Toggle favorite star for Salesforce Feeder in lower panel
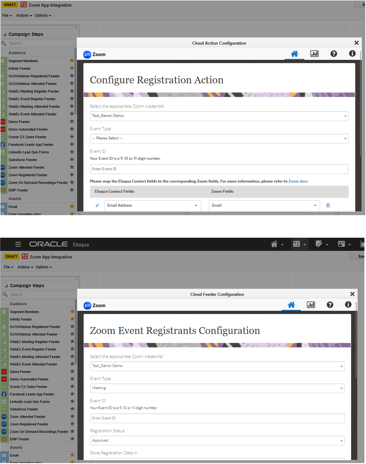366x464 pixels. [72, 409]
